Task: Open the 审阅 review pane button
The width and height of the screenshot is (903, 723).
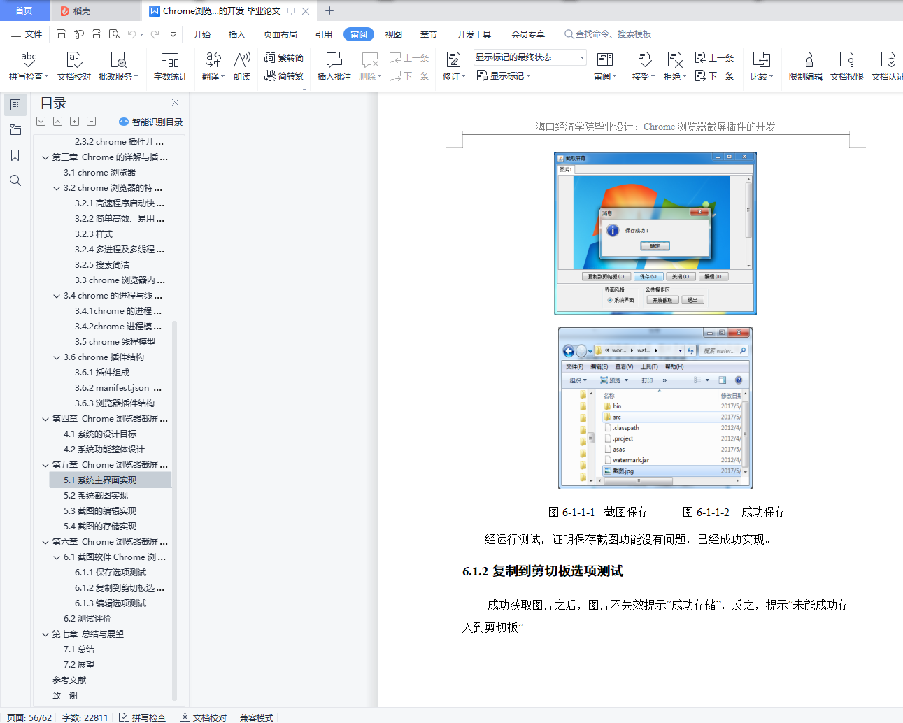Action: (x=605, y=66)
